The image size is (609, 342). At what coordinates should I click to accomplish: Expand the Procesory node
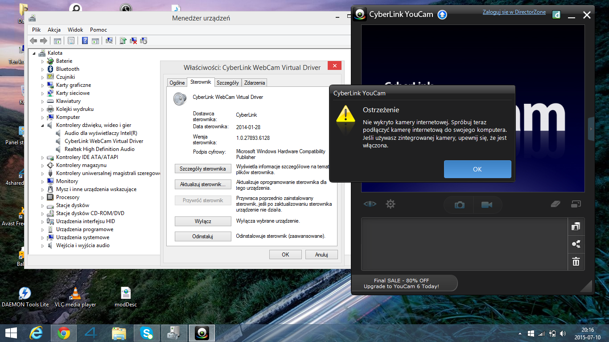pos(43,197)
